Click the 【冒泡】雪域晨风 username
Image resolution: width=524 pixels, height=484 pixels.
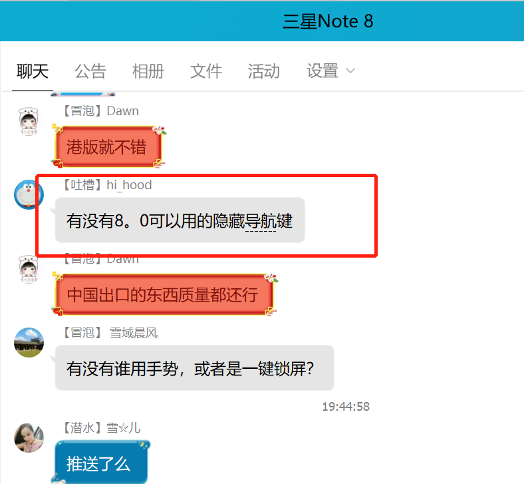(x=110, y=333)
